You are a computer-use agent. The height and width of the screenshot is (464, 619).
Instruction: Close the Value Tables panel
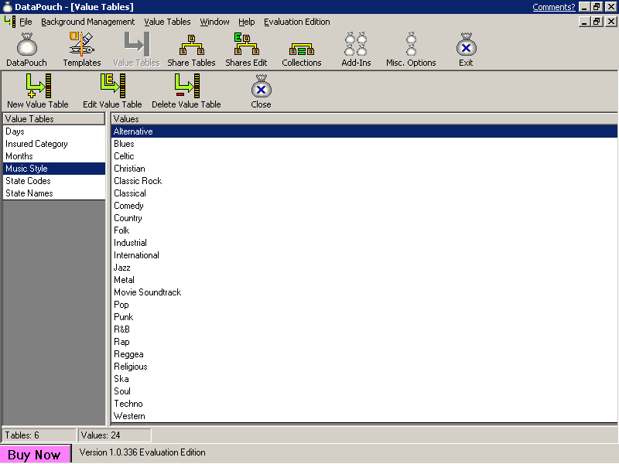pos(261,90)
